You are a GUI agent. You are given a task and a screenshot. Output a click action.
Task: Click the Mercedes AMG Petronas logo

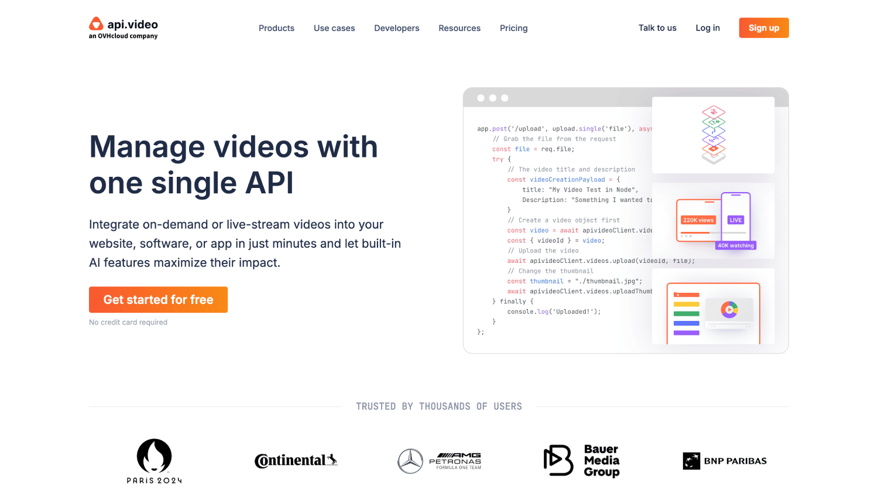440,461
